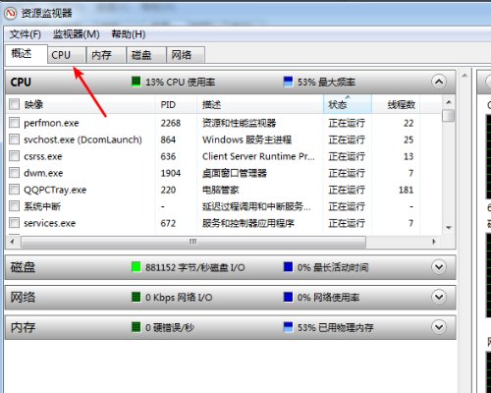Click the PID value 2268
The height and width of the screenshot is (393, 491).
(x=171, y=123)
